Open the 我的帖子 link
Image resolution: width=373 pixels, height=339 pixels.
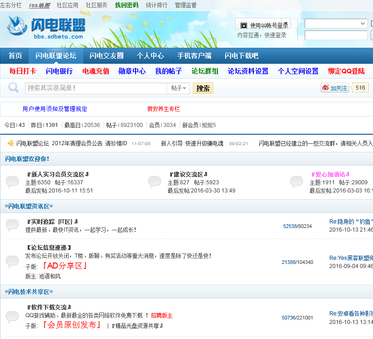click(x=168, y=71)
